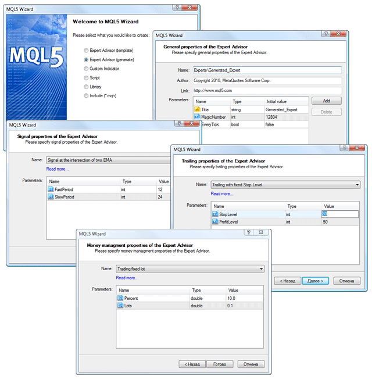Select the FastPeriod value 12 cell
Screen dimensions: 372x379
pyautogui.click(x=163, y=190)
